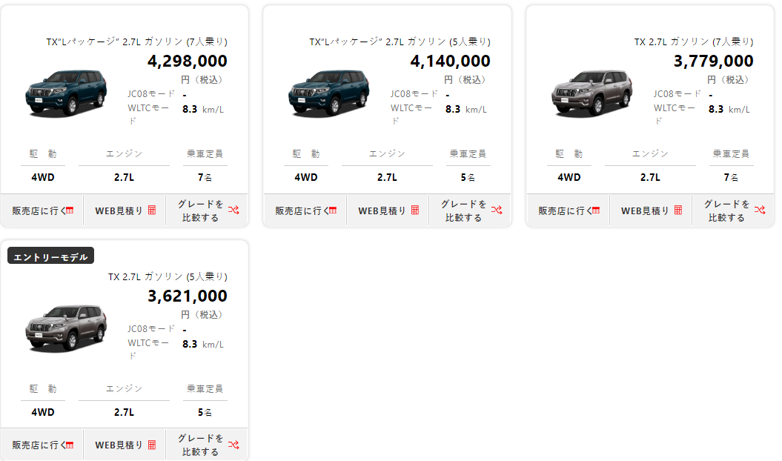
Task: Open the silver TX 5人乗り entry model image
Action: tap(66, 326)
